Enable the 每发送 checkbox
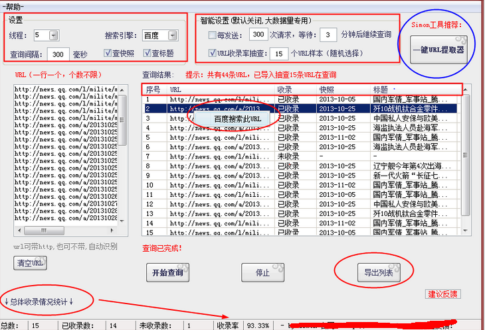 click(x=212, y=35)
